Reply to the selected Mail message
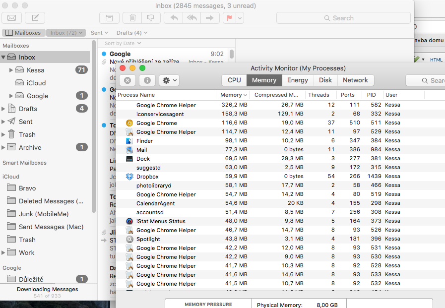This screenshot has height=308, width=445. click(174, 18)
